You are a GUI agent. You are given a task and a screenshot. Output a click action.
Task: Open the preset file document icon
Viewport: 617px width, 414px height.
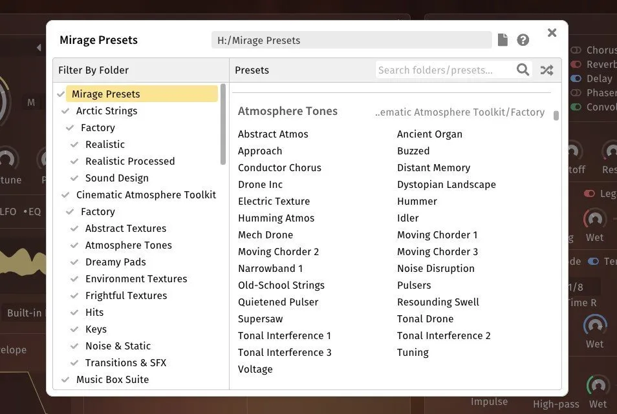tap(503, 39)
